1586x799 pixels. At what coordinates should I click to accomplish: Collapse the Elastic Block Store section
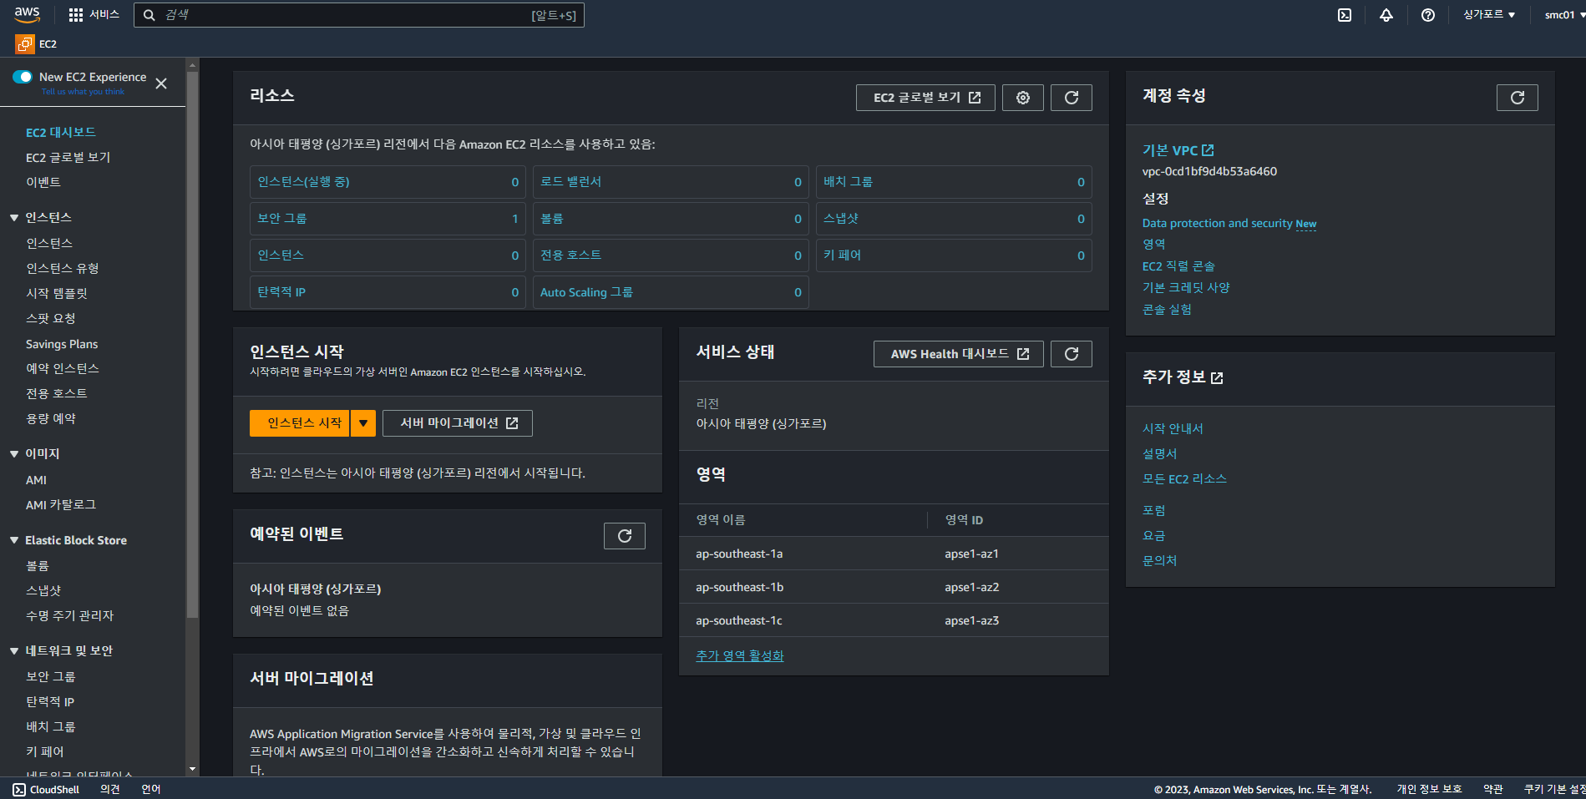(x=14, y=540)
